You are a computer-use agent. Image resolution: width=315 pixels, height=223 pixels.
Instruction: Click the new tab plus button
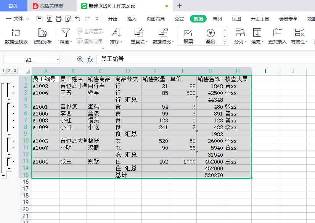(180, 6)
